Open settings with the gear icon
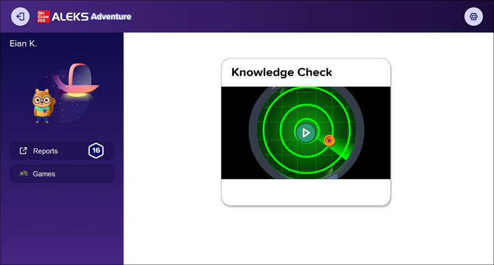 [474, 16]
